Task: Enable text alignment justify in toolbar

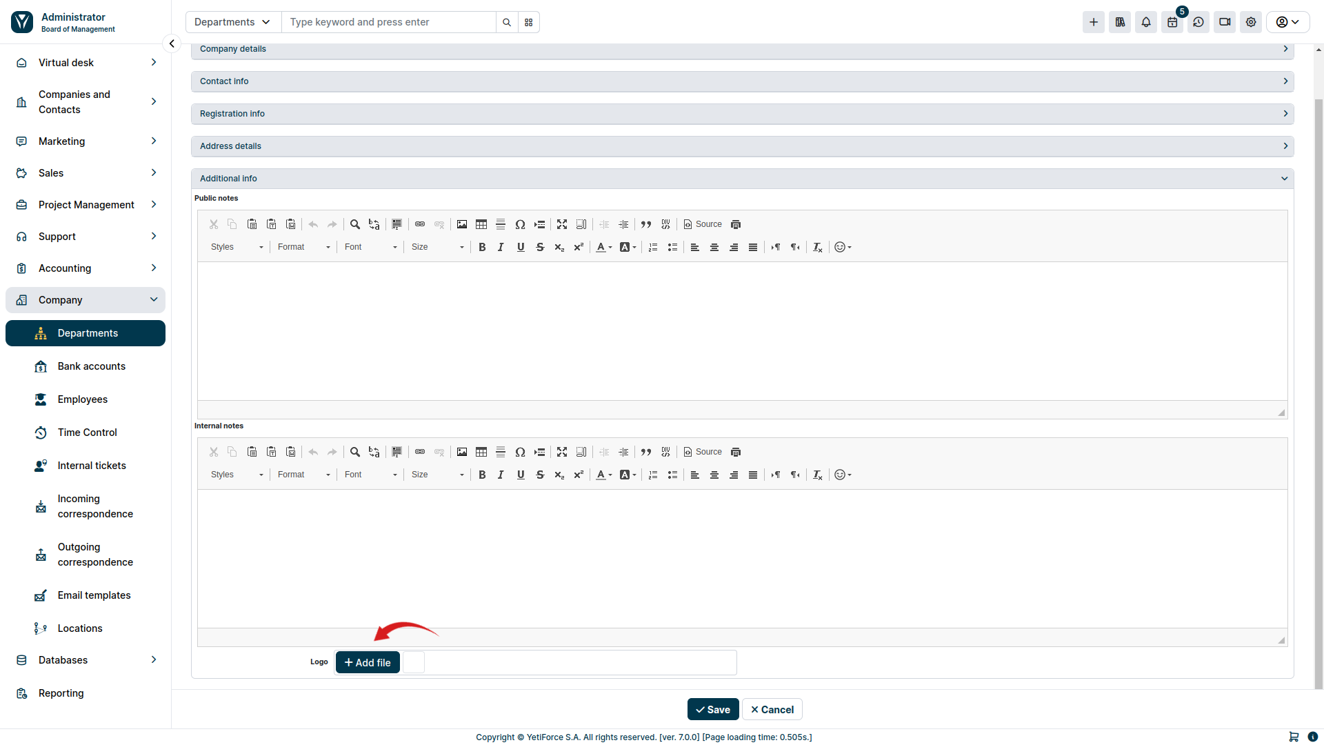Action: pyautogui.click(x=752, y=246)
